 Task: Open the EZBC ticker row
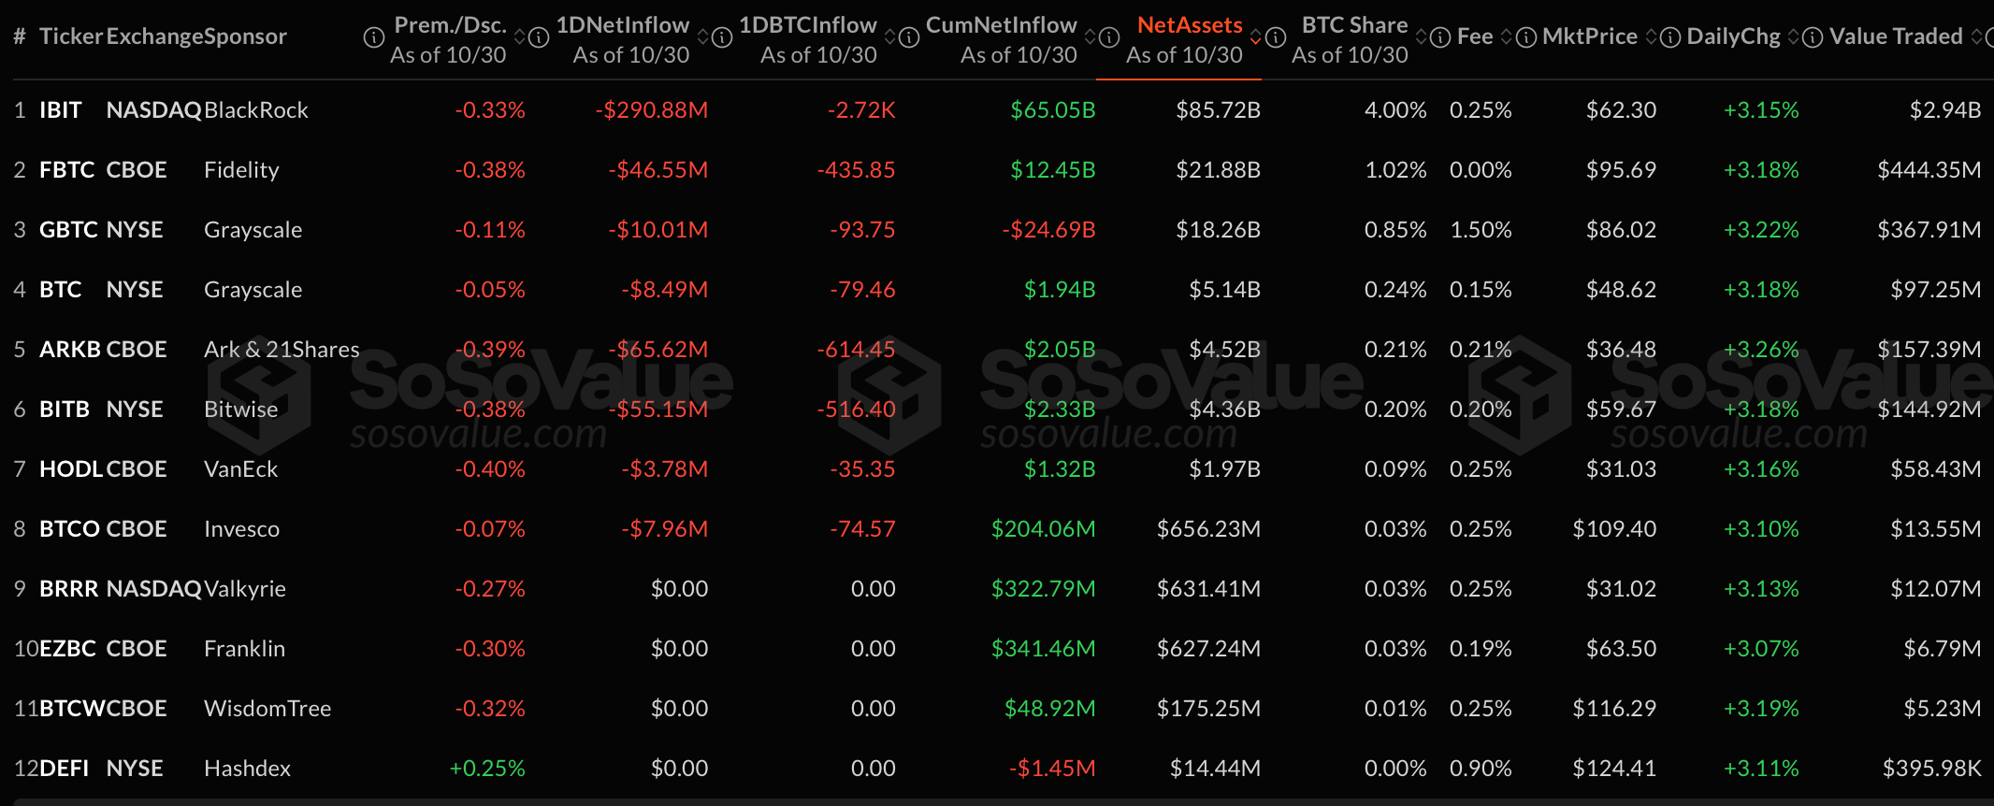(x=67, y=649)
